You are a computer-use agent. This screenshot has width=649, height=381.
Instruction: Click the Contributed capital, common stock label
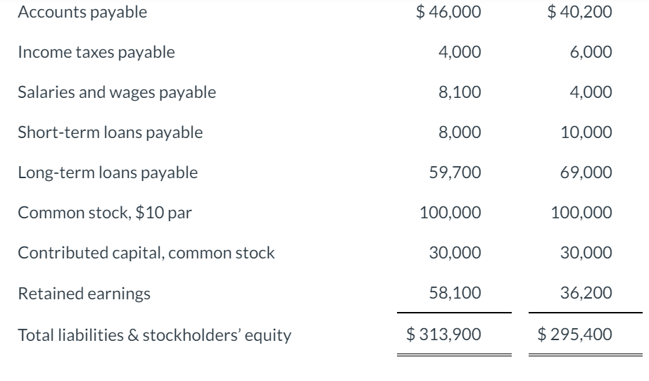(146, 253)
